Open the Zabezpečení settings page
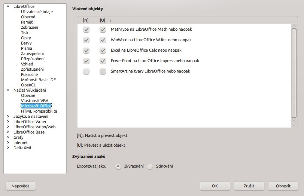The height and width of the screenshot is (196, 304). point(32,53)
